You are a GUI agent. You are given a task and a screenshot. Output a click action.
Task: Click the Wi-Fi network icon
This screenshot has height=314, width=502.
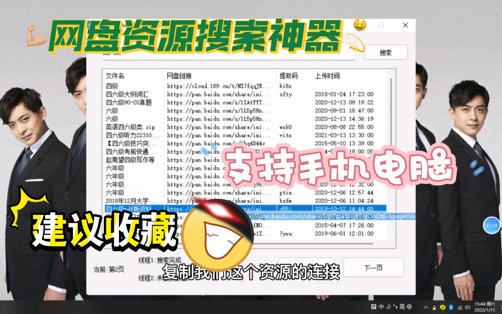click(460, 307)
